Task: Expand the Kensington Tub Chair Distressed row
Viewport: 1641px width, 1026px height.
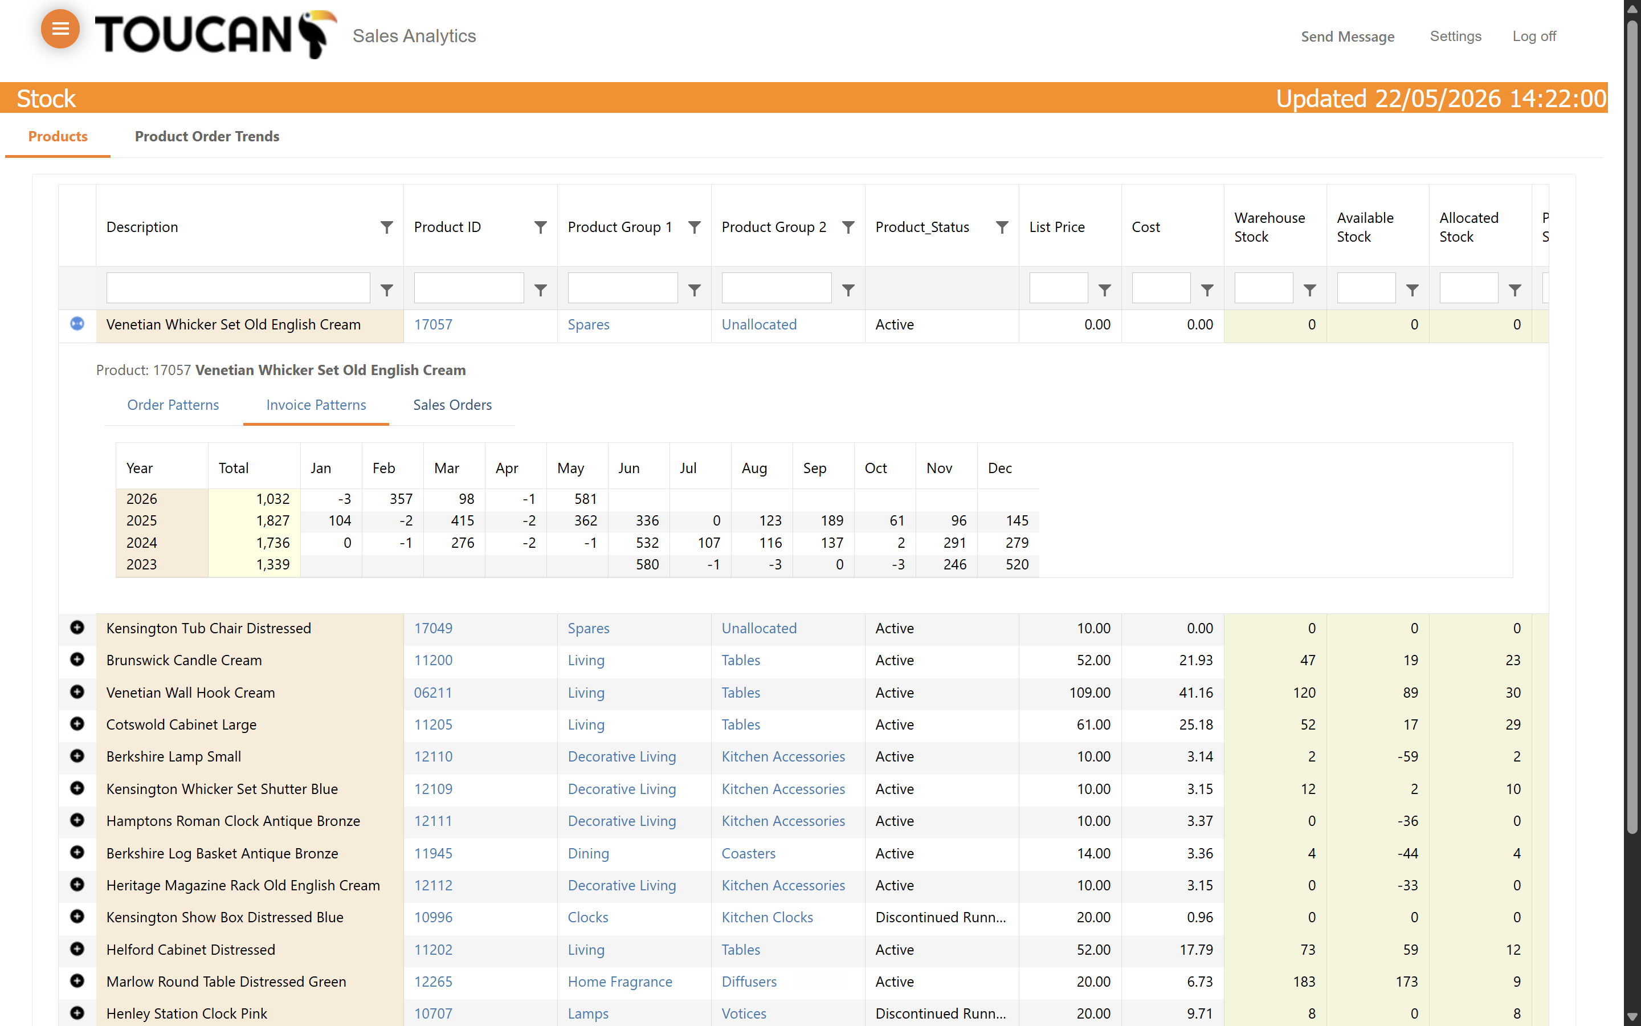Action: [77, 628]
